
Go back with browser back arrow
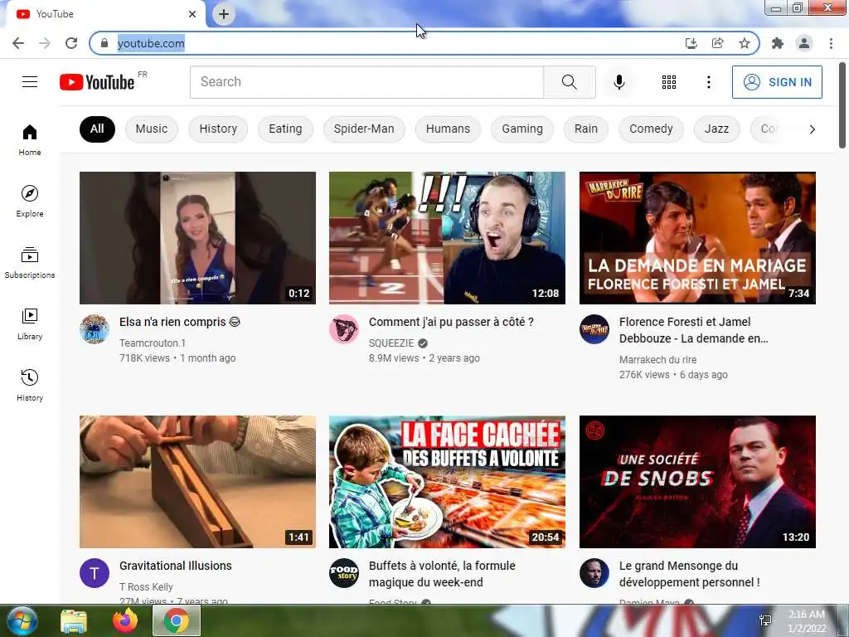tap(18, 43)
